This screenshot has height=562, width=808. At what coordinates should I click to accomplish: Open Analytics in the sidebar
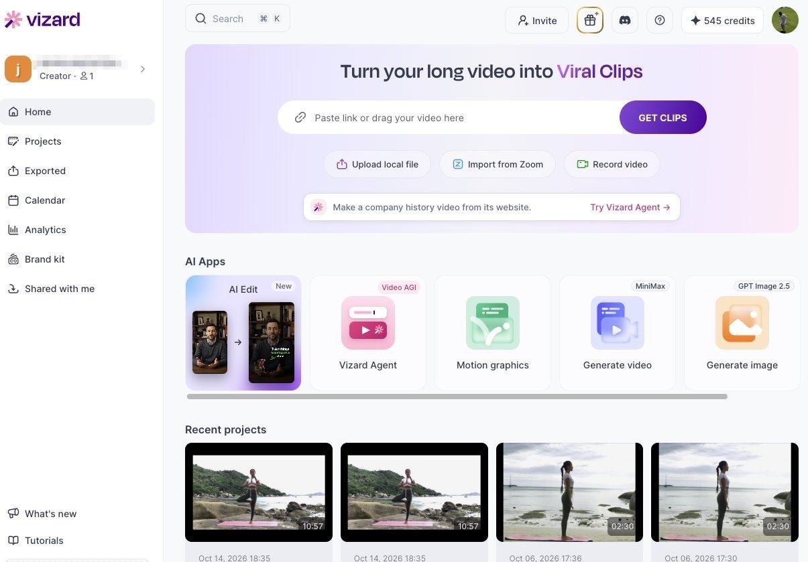pos(77,230)
